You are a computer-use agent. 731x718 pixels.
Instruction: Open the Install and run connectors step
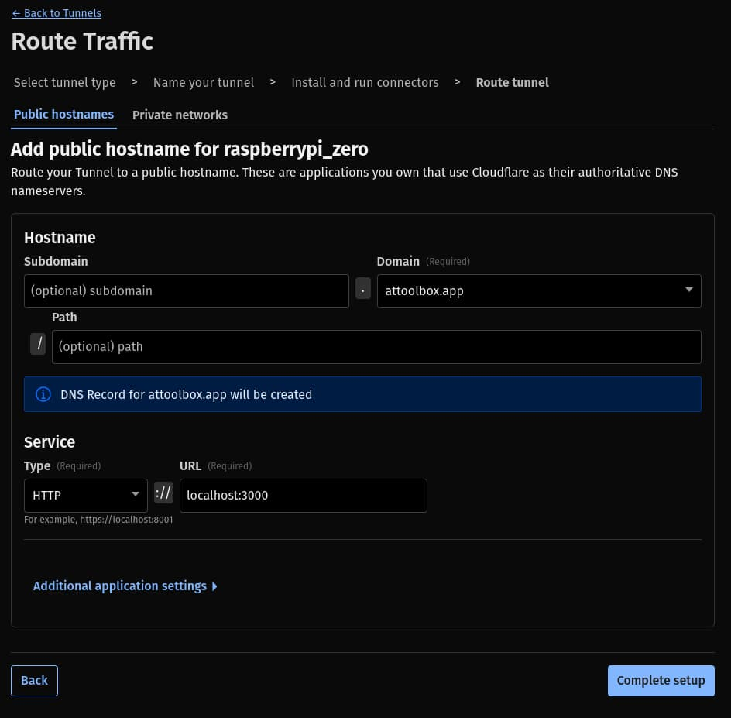(x=365, y=82)
